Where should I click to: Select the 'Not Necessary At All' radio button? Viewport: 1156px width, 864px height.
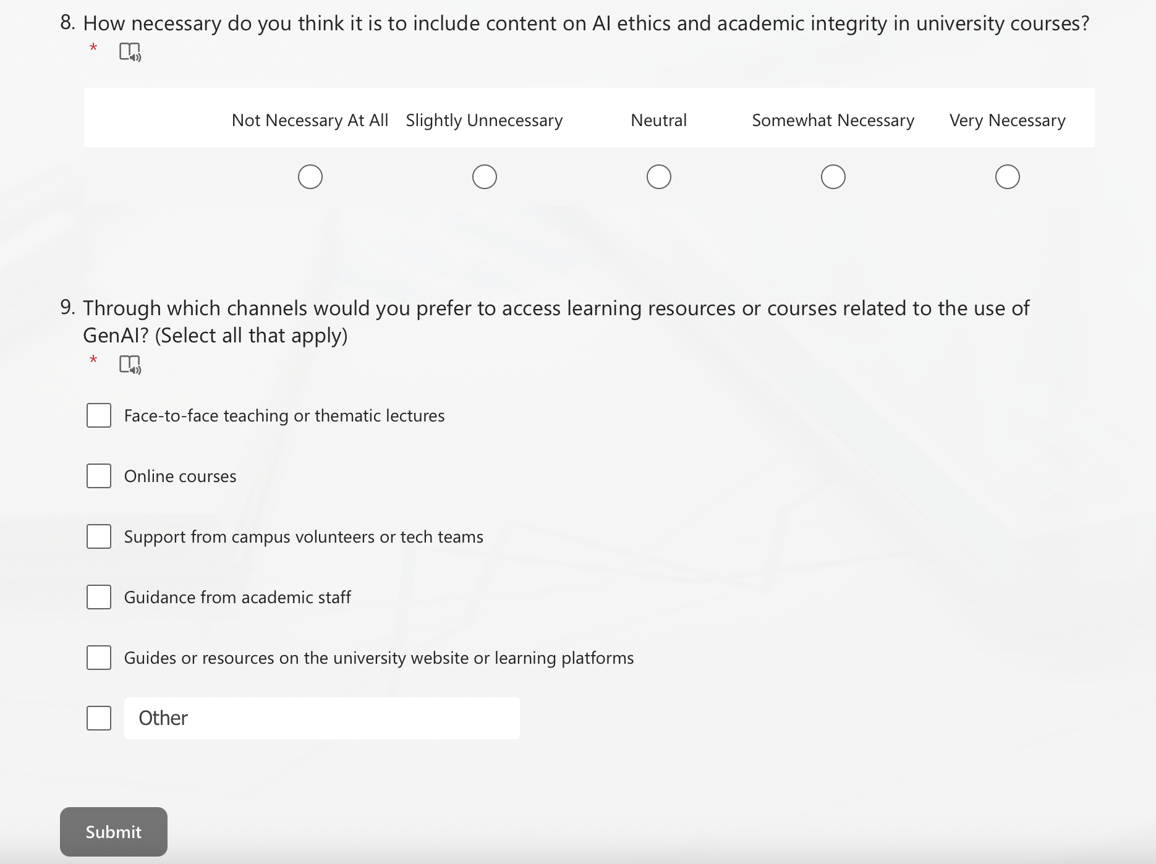click(310, 177)
